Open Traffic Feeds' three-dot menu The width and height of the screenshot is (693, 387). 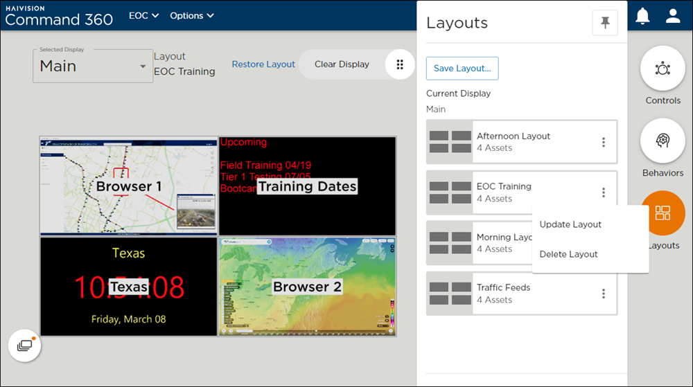point(603,294)
